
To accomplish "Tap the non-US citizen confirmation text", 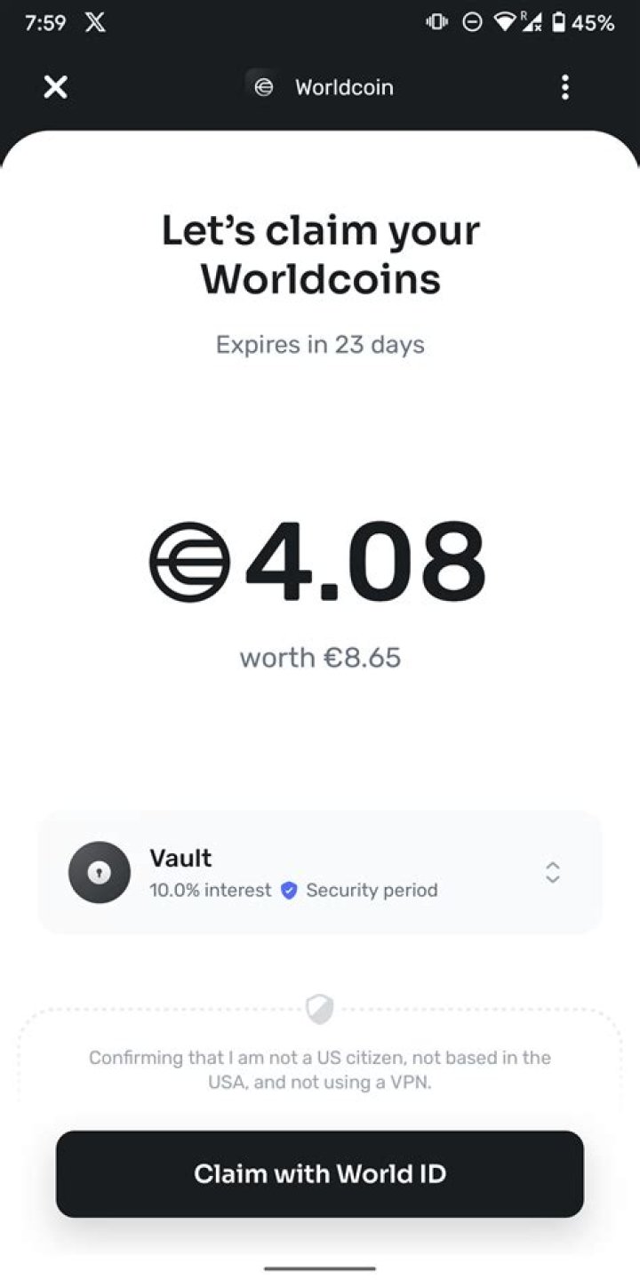I will [x=320, y=1070].
